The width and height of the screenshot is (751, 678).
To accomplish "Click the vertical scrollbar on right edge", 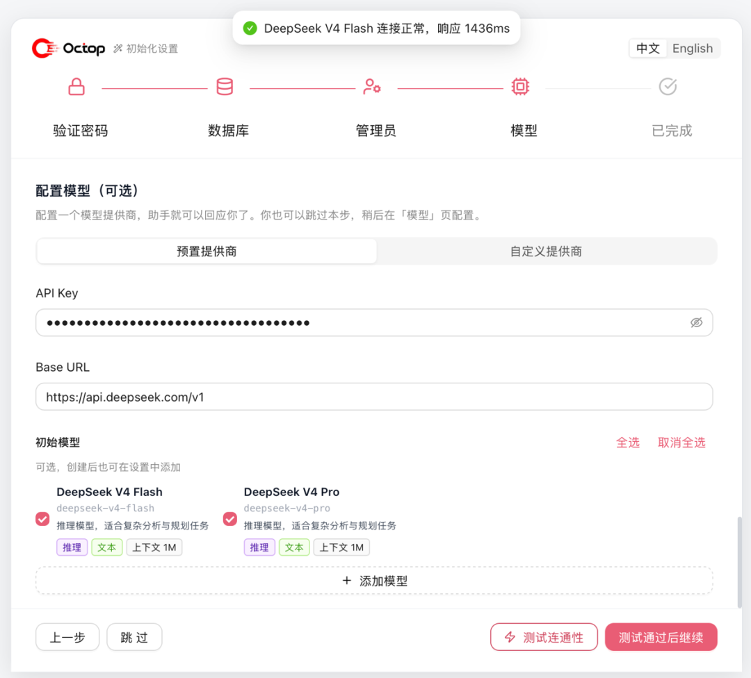I will coord(739,562).
